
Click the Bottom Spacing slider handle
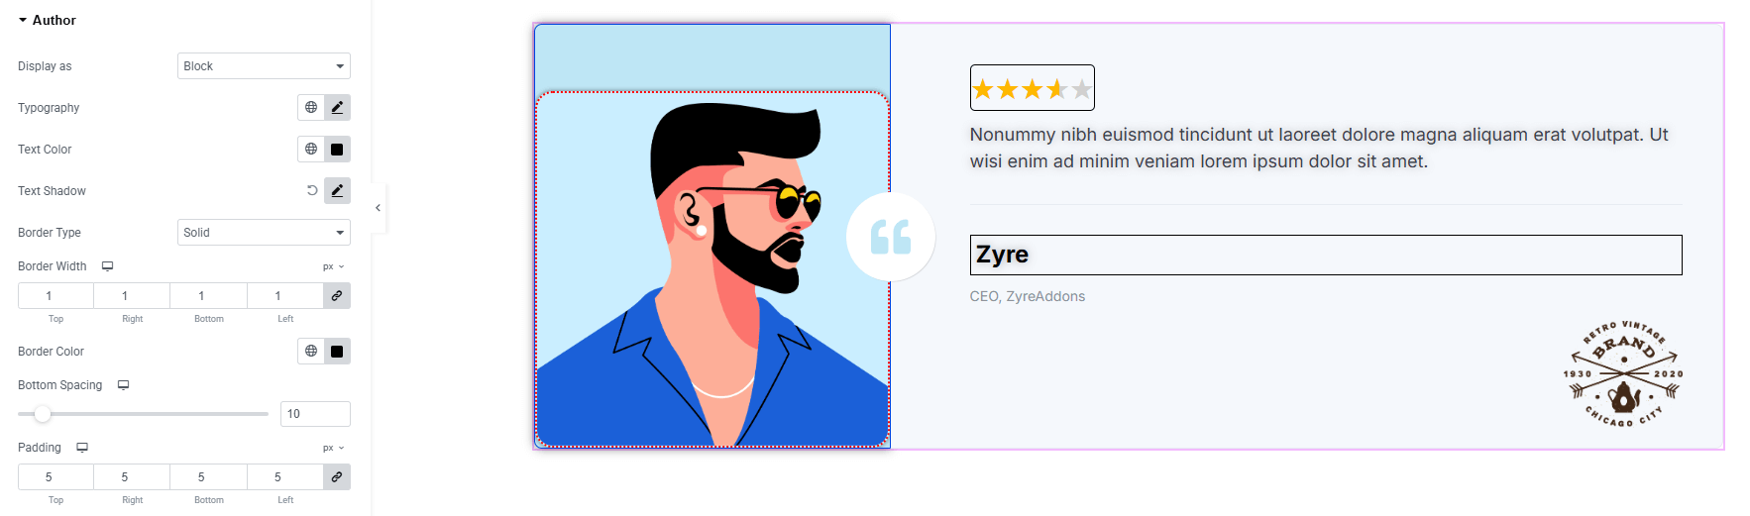(42, 414)
